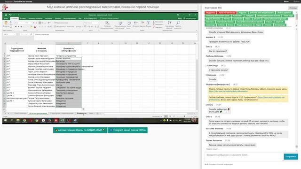This screenshot has height=169, width=301.
Task: Switch to Page Layout view in status bar
Action: [x=170, y=116]
